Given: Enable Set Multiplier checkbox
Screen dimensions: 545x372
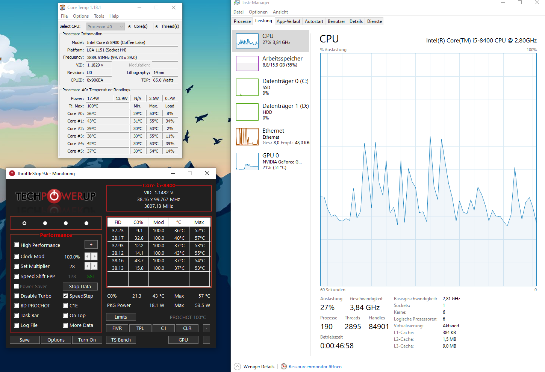Looking at the screenshot, I should point(17,266).
